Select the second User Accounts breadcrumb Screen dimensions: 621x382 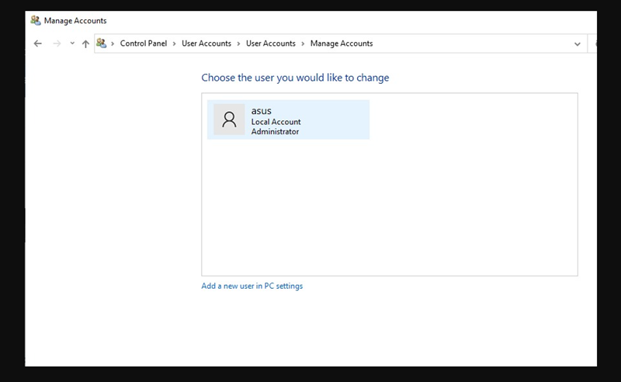click(x=271, y=43)
